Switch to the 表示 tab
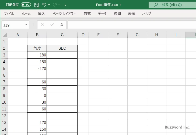The width and height of the screenshot is (196, 135). (131, 13)
